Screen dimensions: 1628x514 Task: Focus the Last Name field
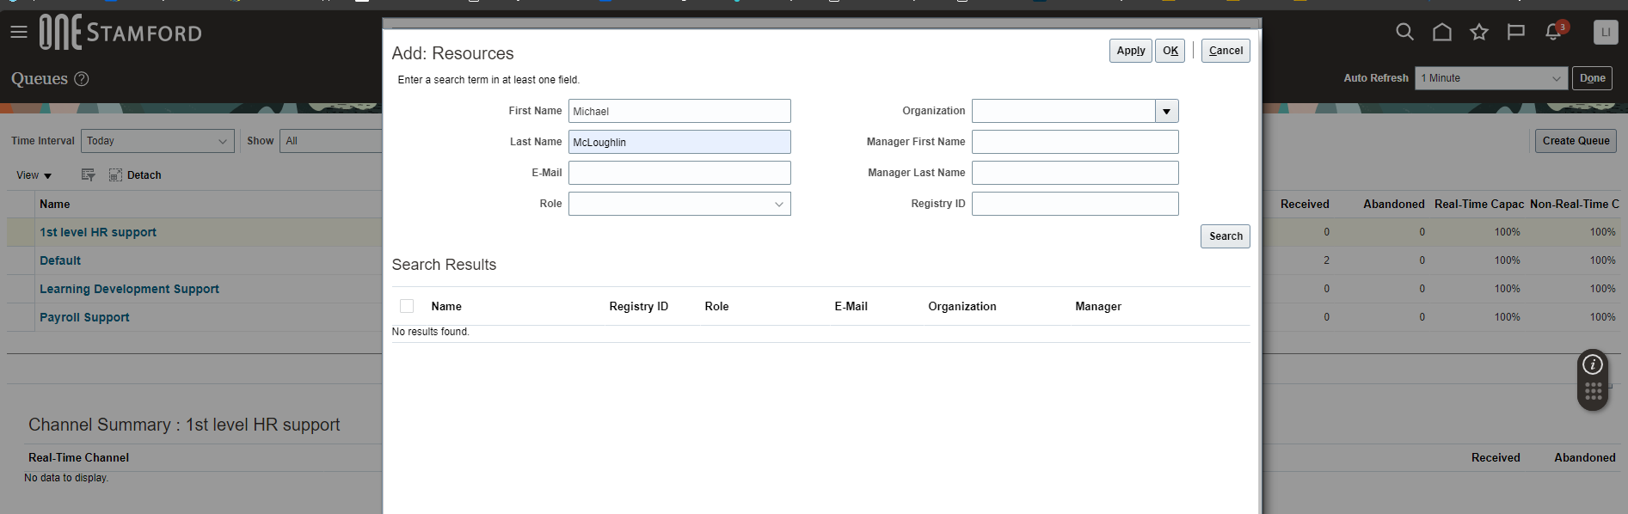coord(679,142)
